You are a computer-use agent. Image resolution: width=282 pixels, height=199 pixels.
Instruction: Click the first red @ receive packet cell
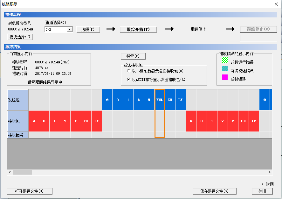[34, 121]
